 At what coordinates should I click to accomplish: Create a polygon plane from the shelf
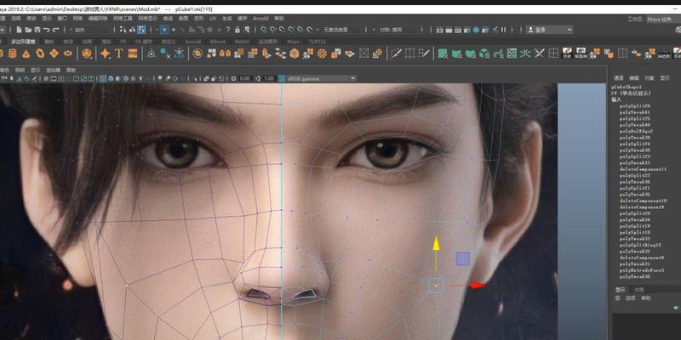coord(54,54)
